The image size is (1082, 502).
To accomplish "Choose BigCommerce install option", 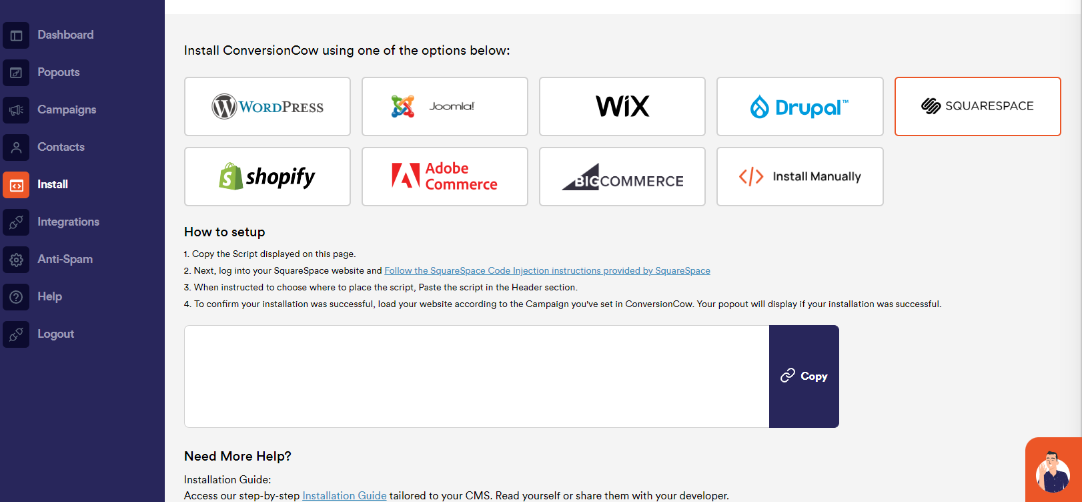I will tap(622, 177).
